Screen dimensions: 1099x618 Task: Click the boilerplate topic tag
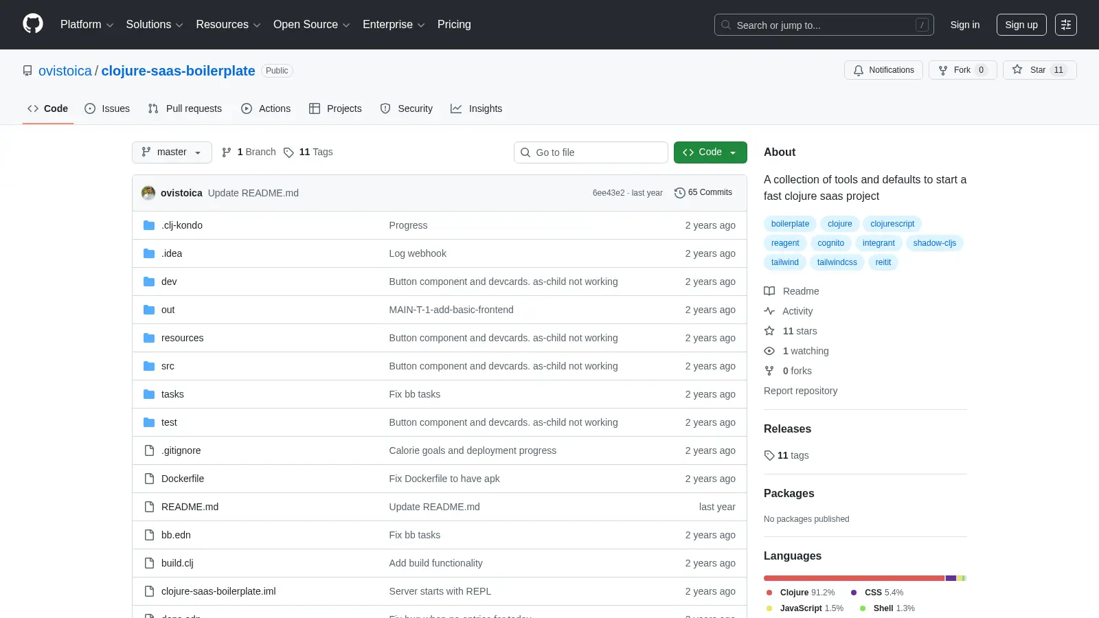coord(790,224)
